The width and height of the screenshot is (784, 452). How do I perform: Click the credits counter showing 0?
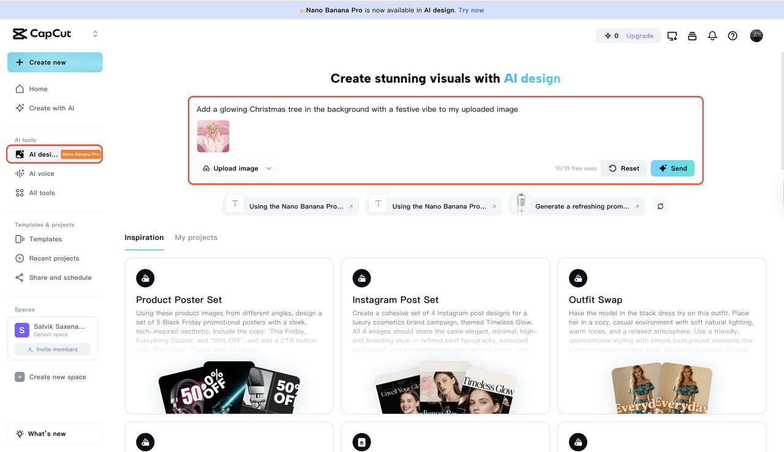click(611, 36)
